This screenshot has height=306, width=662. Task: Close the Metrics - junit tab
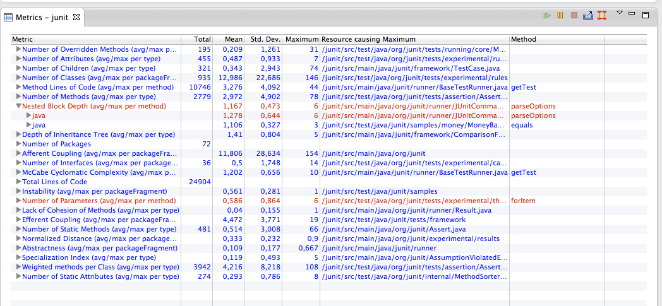(76, 17)
